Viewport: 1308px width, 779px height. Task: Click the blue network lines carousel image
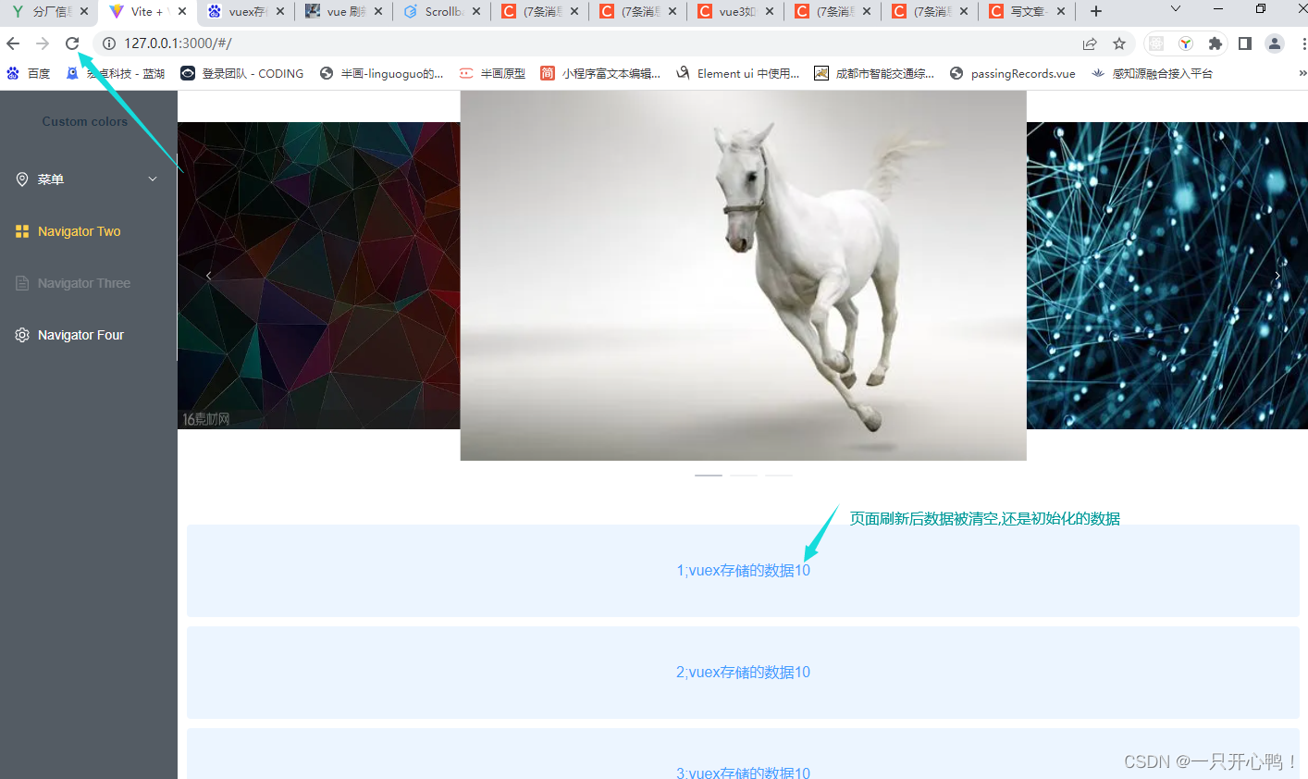(1167, 276)
